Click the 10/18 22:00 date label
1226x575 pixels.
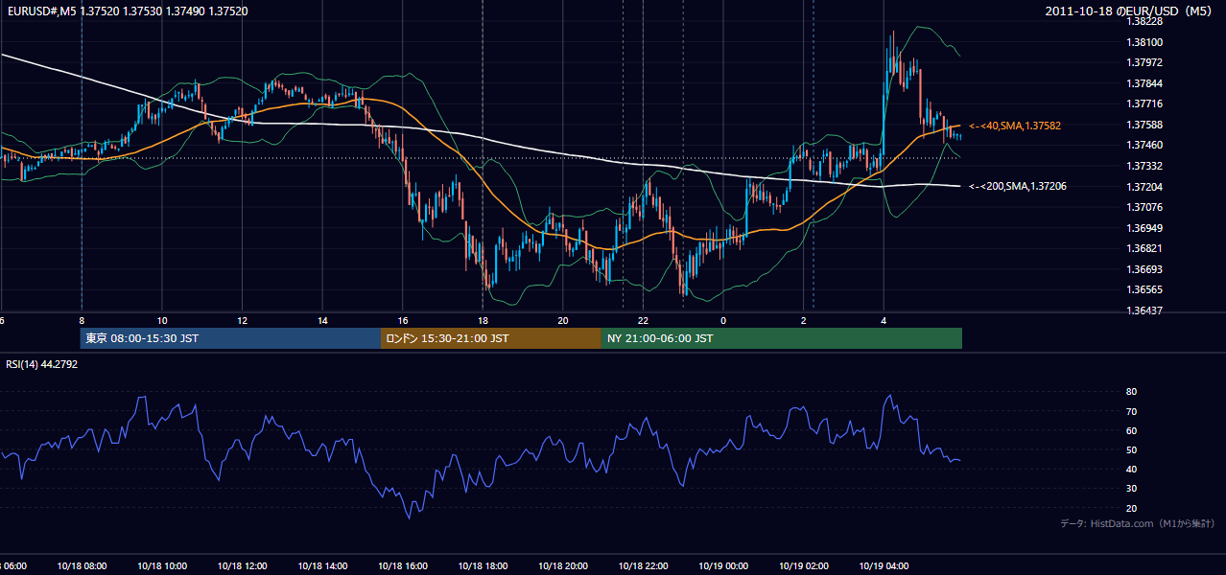pyautogui.click(x=643, y=566)
